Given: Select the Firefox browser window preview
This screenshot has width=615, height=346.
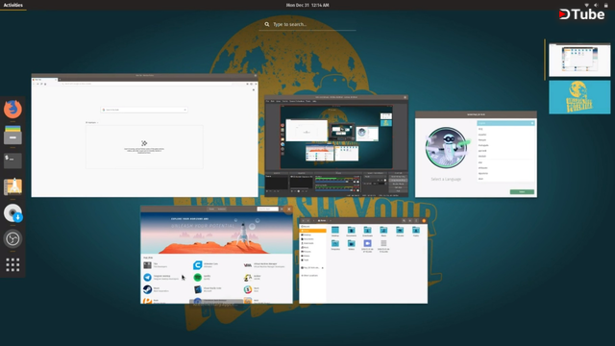Looking at the screenshot, I should click(145, 136).
